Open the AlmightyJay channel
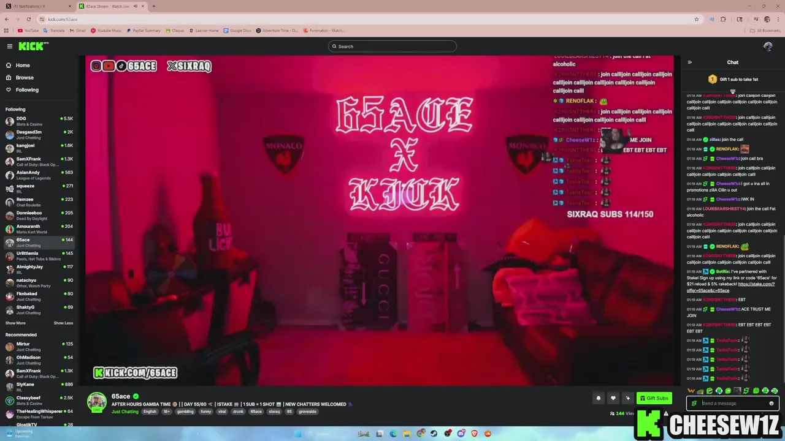 point(39,269)
